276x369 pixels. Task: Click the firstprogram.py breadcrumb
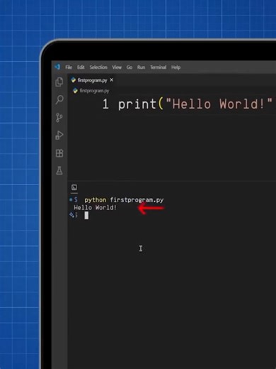tap(94, 91)
